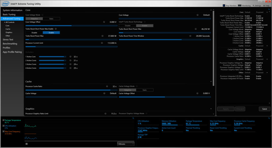Click info icon for Processor Cache Ratio
Screen dimensions: 272x148
[107, 86]
